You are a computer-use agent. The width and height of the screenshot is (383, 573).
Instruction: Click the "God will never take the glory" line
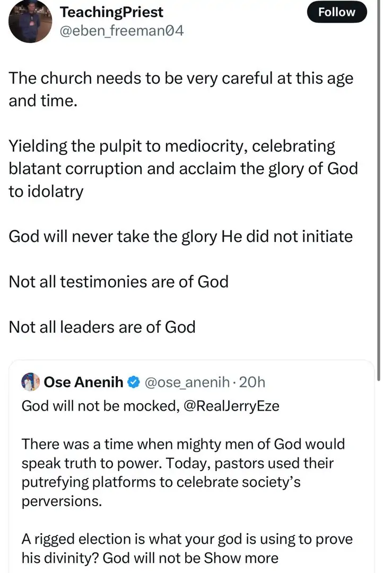point(180,236)
